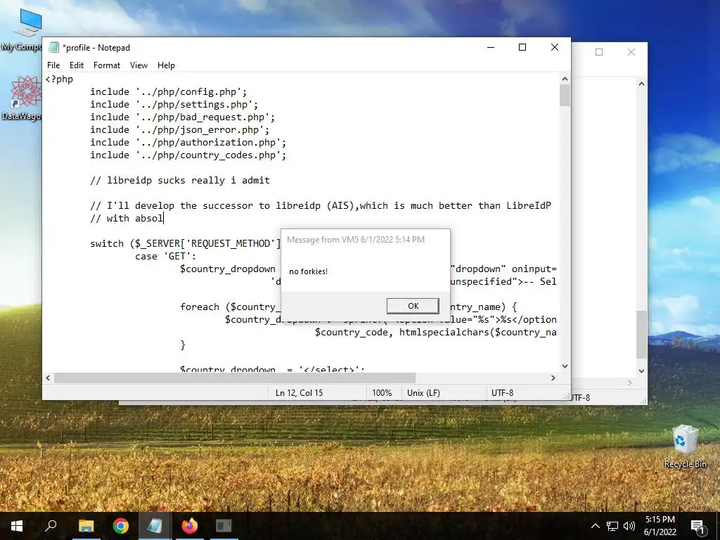Image resolution: width=720 pixels, height=540 pixels.
Task: Click the include settings.php line
Action: pos(174,105)
